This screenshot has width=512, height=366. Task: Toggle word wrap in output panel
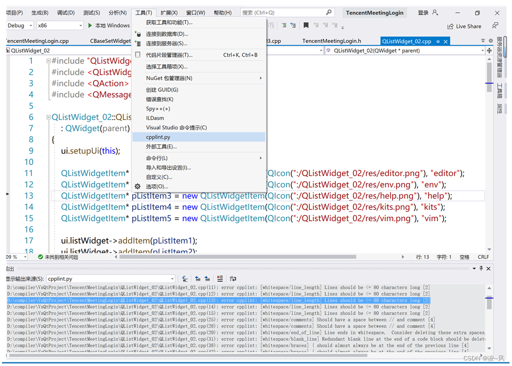(233, 278)
